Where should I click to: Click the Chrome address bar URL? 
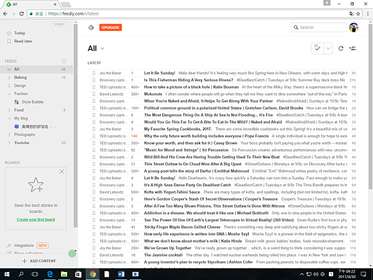coord(73,14)
